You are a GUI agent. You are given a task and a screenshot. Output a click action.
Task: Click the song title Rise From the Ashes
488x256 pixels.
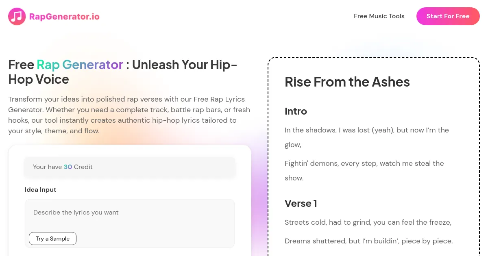(x=347, y=82)
